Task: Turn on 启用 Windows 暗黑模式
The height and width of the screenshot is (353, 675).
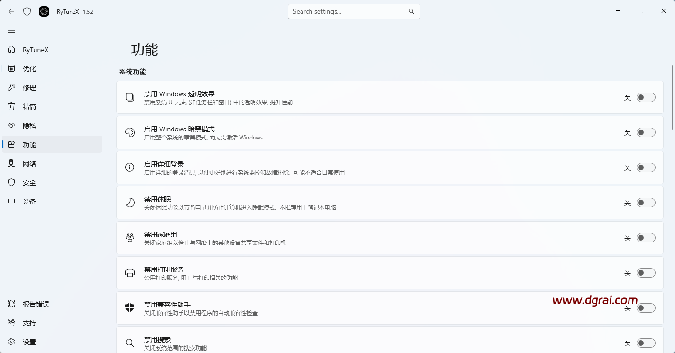Action: tap(646, 132)
